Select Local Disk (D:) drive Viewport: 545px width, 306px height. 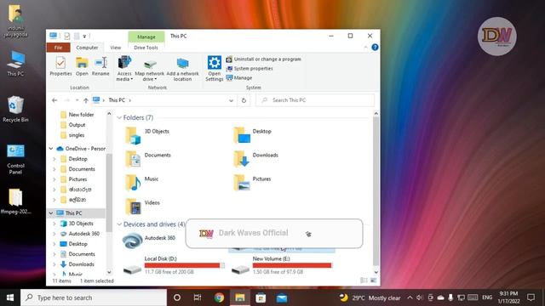174,265
